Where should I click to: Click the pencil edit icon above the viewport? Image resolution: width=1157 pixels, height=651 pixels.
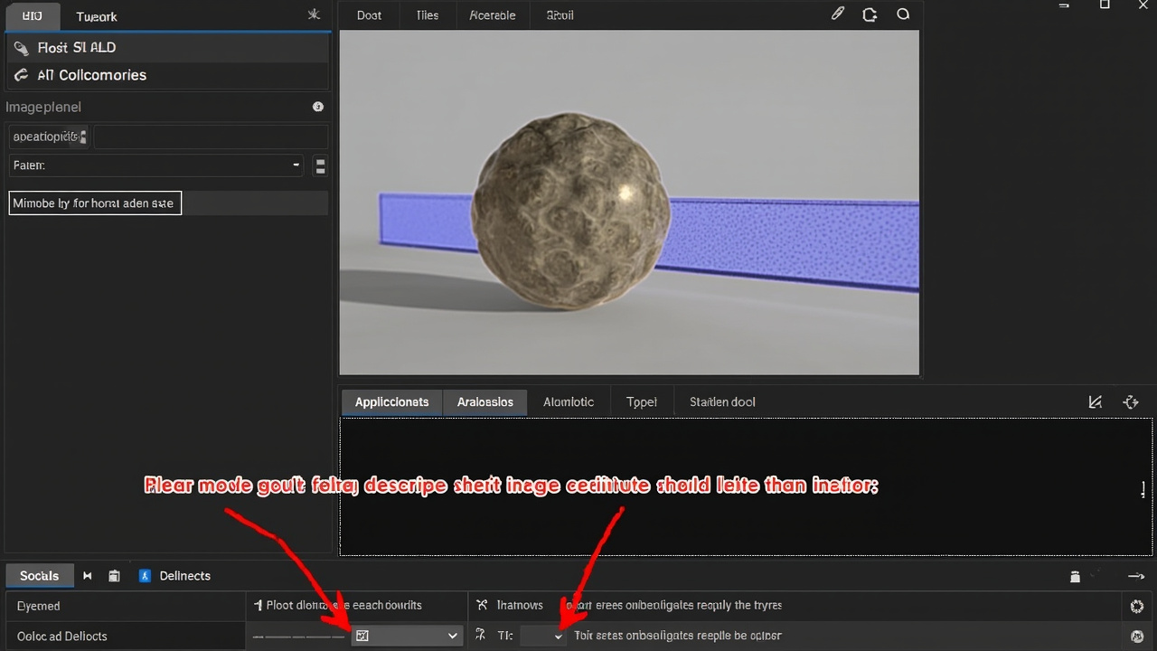click(x=838, y=14)
